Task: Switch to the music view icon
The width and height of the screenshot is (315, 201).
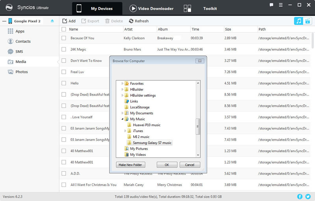Action: [299, 21]
